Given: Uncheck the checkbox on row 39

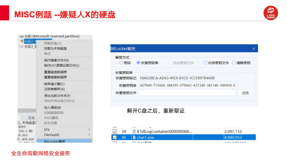Looking at the screenshot, I should point(115,131).
